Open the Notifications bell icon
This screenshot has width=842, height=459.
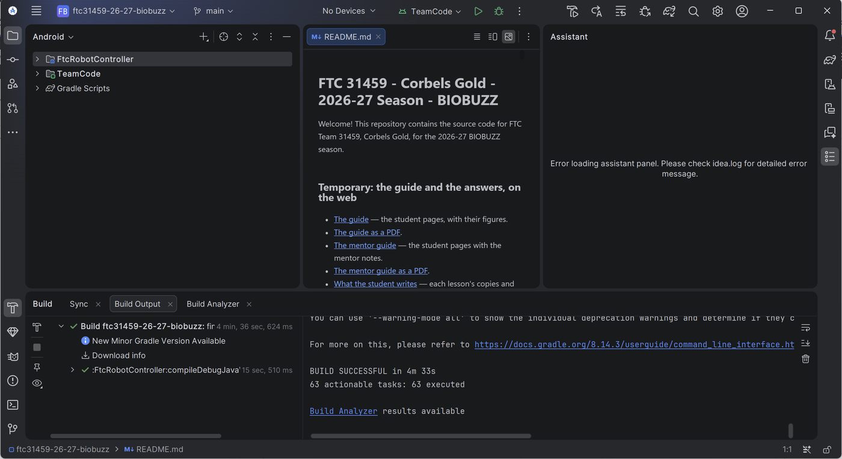830,35
